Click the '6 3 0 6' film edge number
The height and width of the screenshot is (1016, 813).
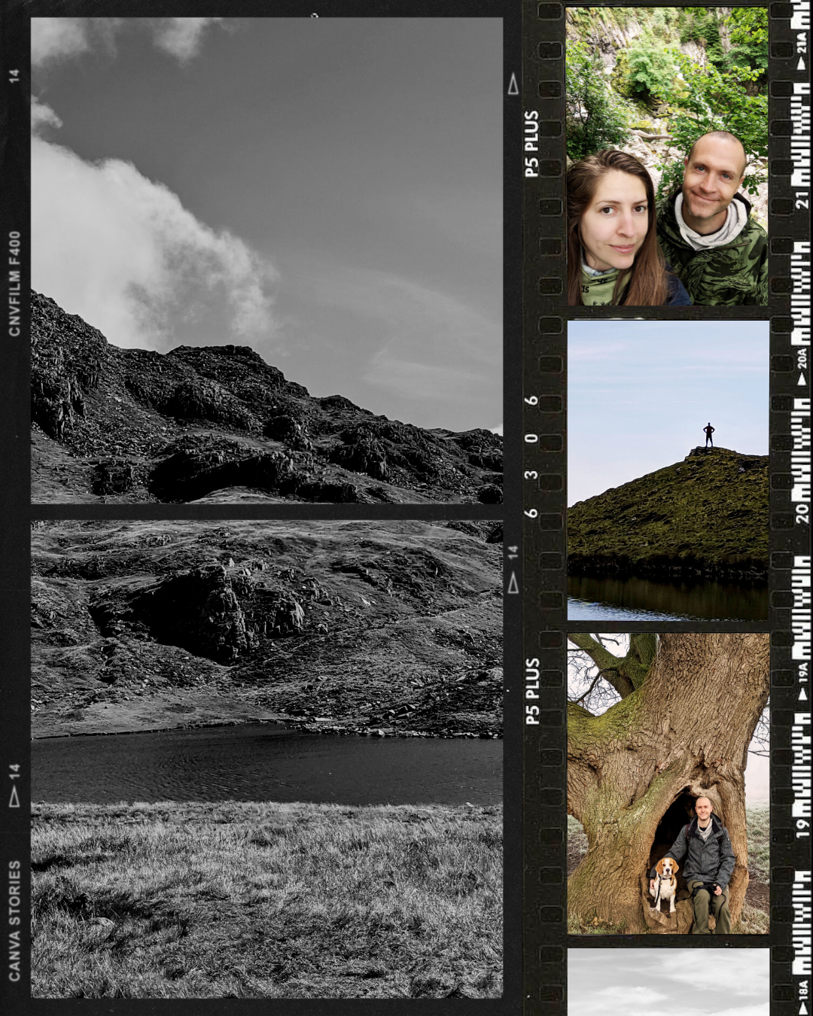[x=531, y=456]
